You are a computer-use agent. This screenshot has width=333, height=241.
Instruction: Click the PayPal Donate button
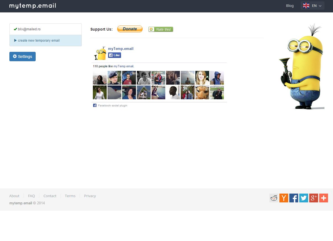130,29
